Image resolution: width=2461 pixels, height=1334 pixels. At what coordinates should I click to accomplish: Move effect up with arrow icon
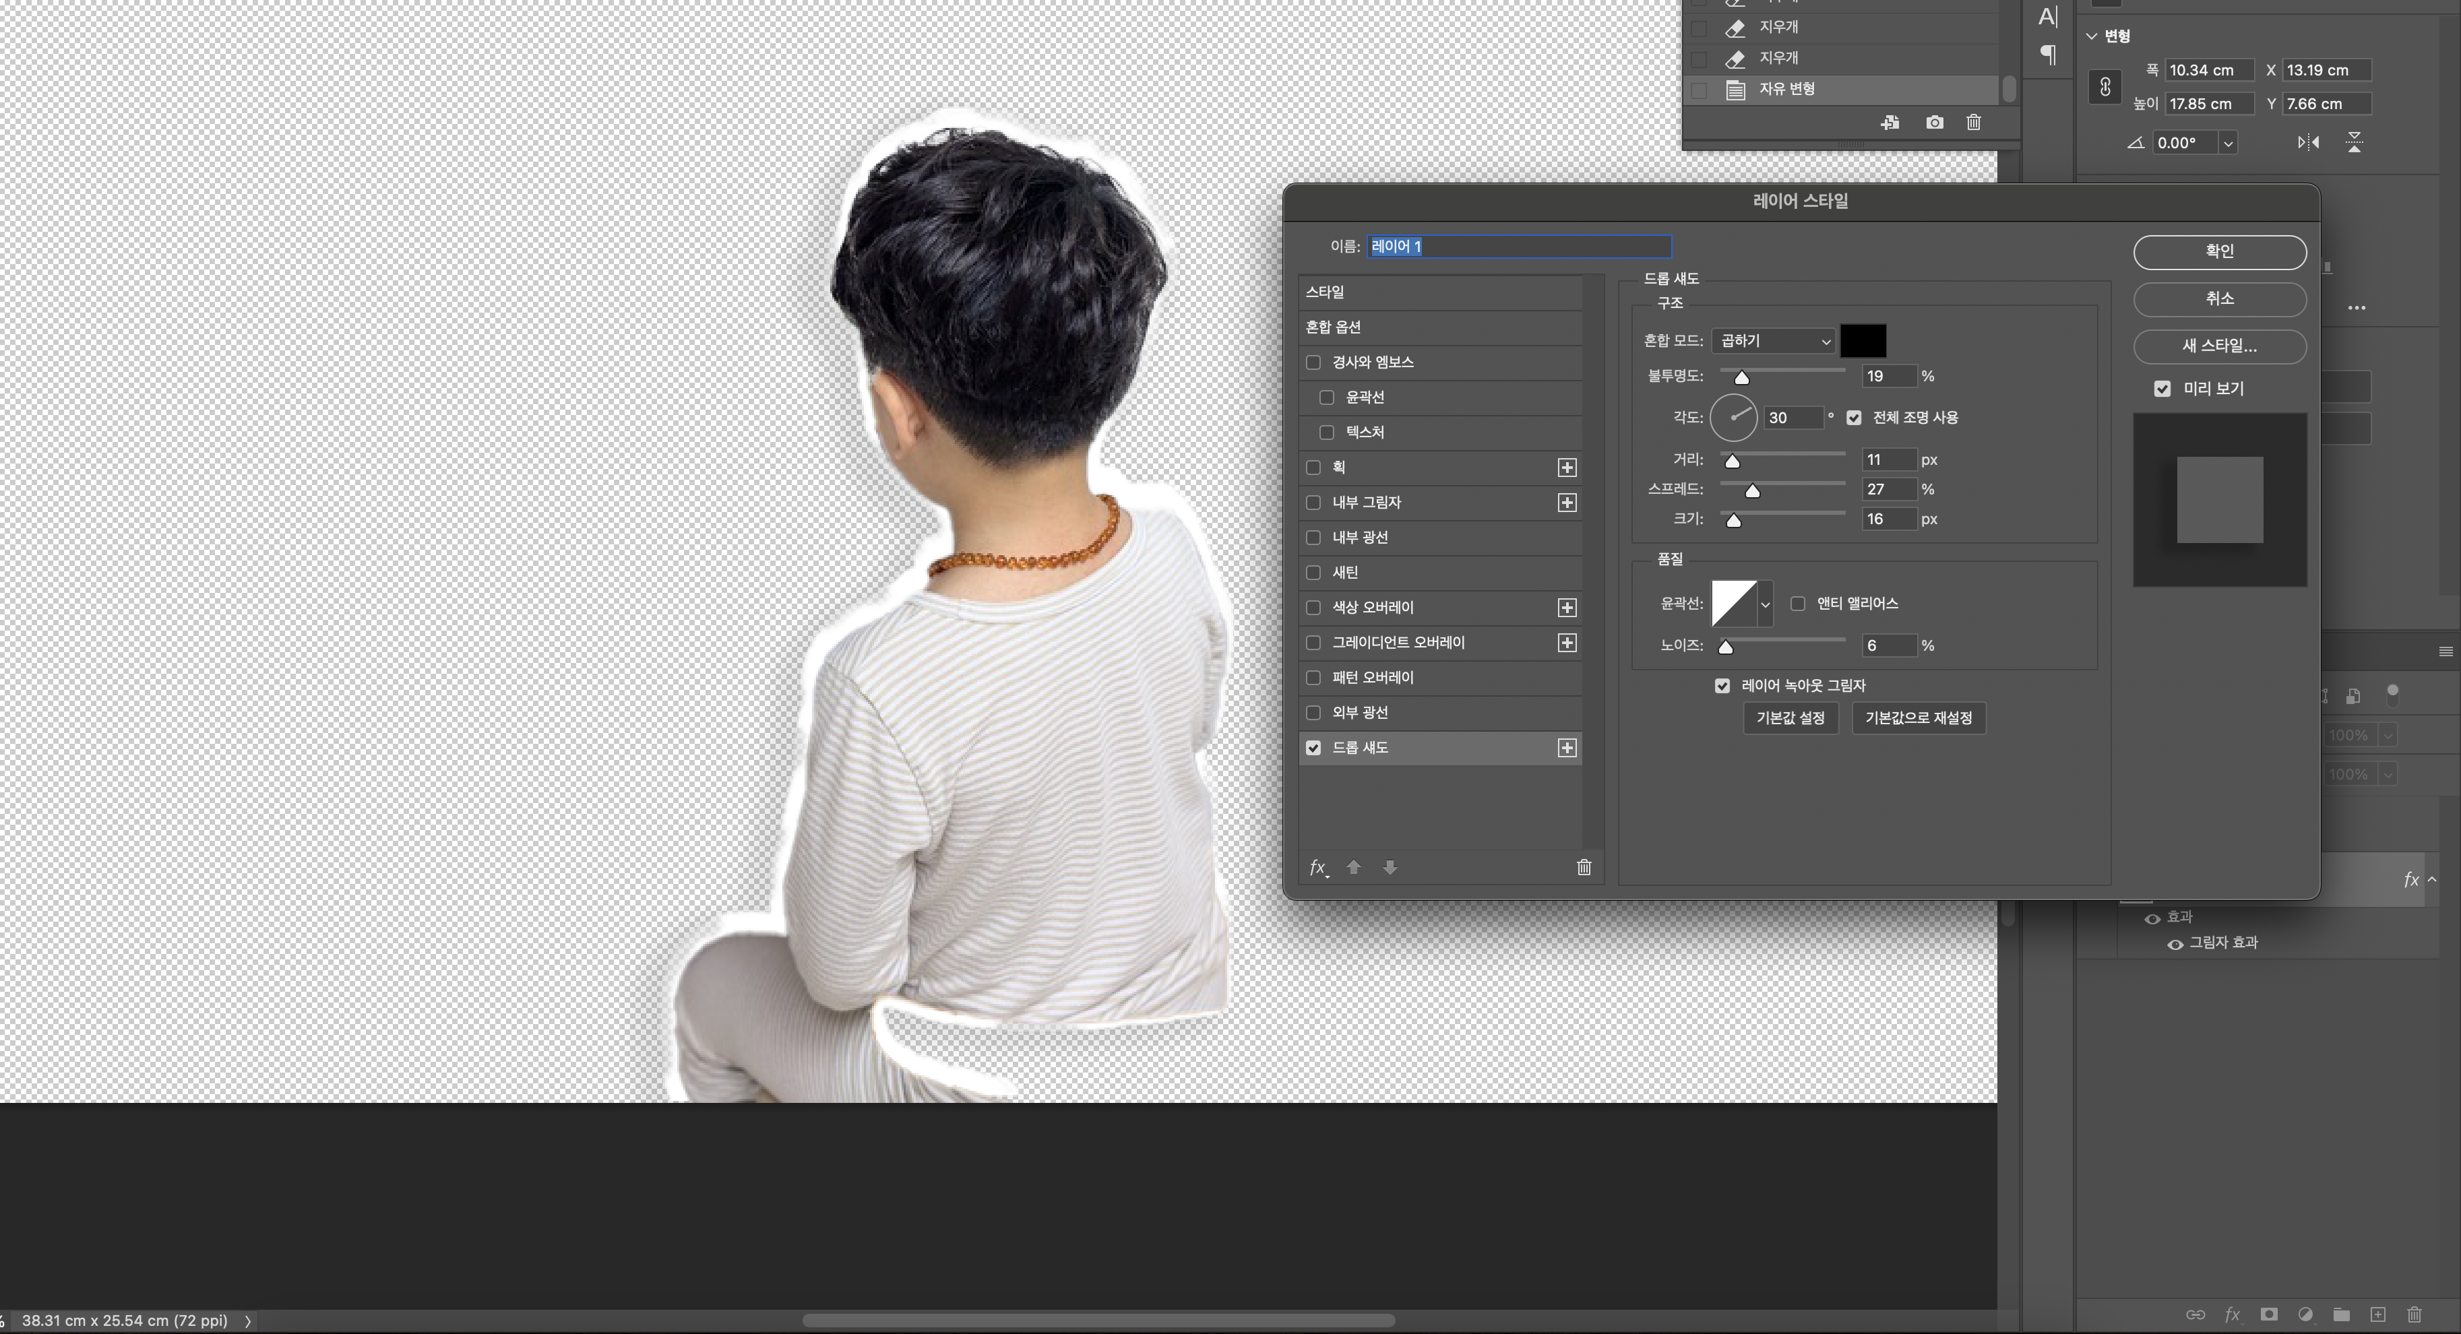(x=1354, y=867)
